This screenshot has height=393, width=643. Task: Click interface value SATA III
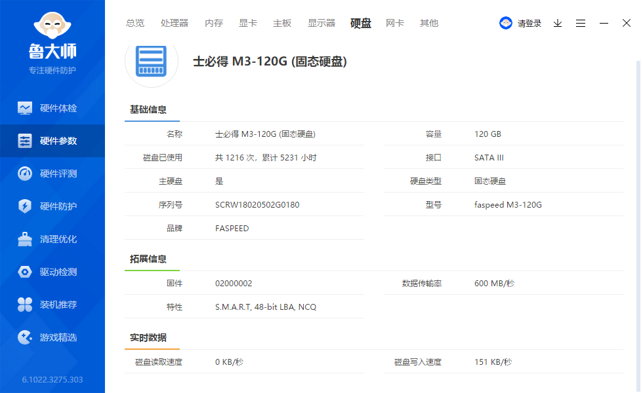[489, 158]
